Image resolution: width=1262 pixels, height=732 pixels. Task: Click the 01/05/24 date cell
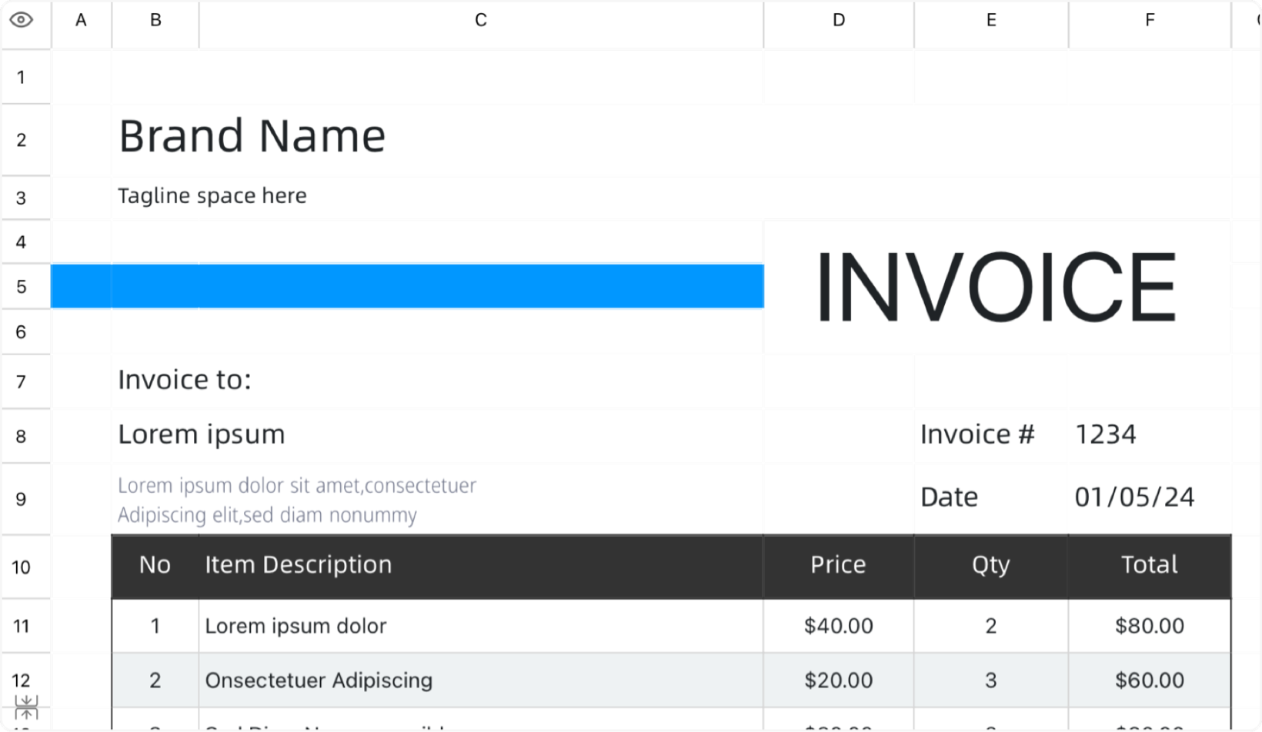tap(1135, 497)
